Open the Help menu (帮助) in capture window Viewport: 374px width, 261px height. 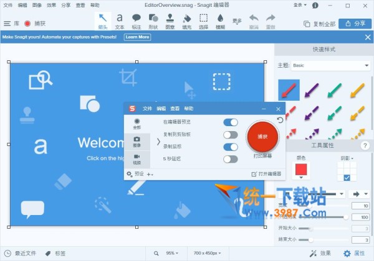[x=189, y=109]
